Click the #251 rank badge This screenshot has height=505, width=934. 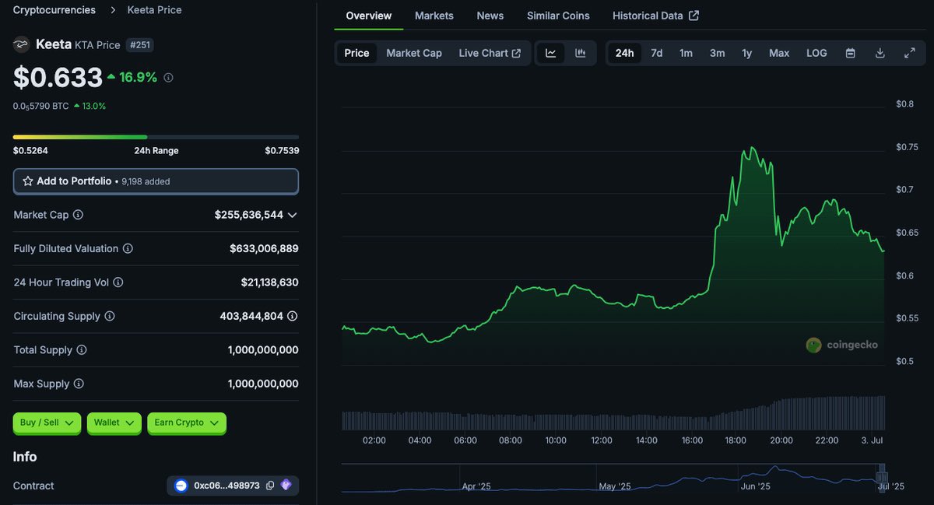click(140, 45)
